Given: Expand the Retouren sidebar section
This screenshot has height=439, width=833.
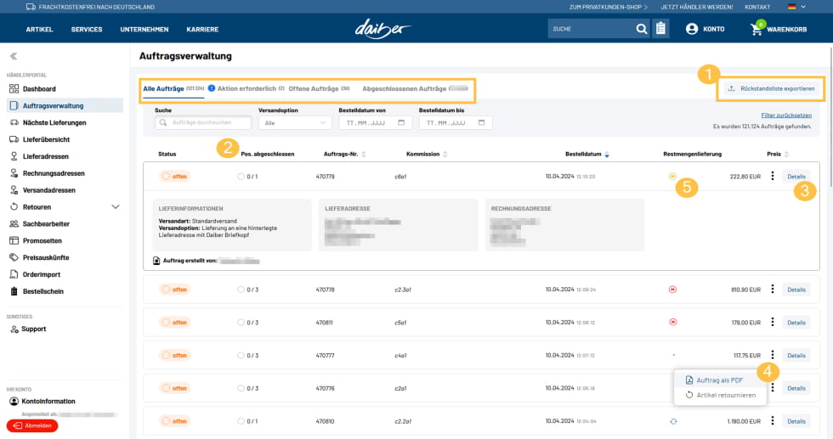Looking at the screenshot, I should pos(116,207).
